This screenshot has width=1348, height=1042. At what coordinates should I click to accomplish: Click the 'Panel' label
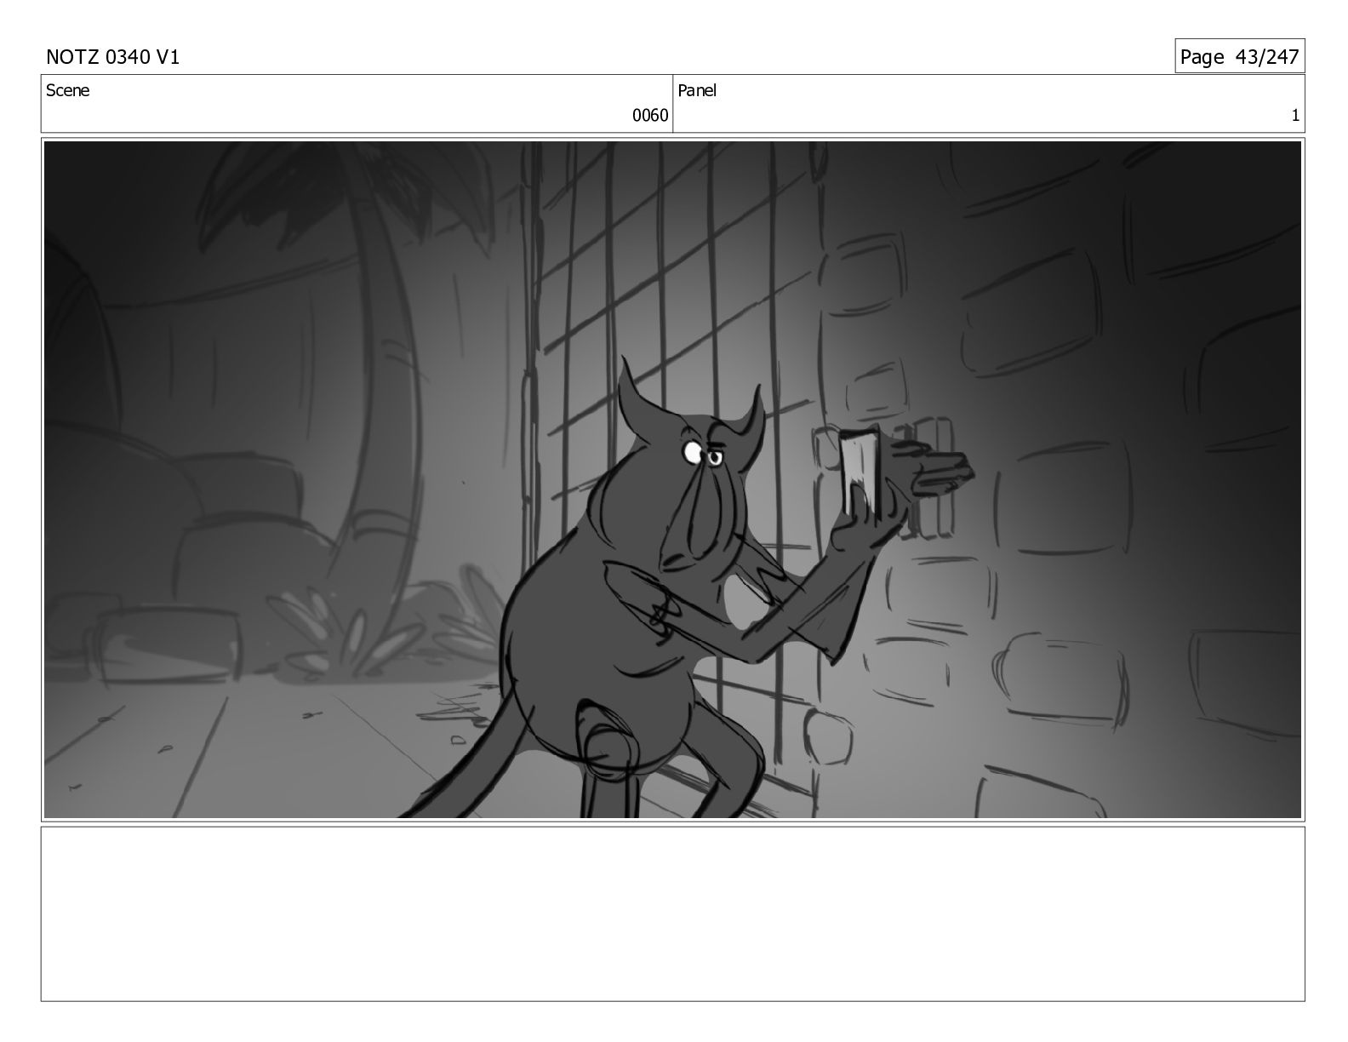[x=697, y=90]
